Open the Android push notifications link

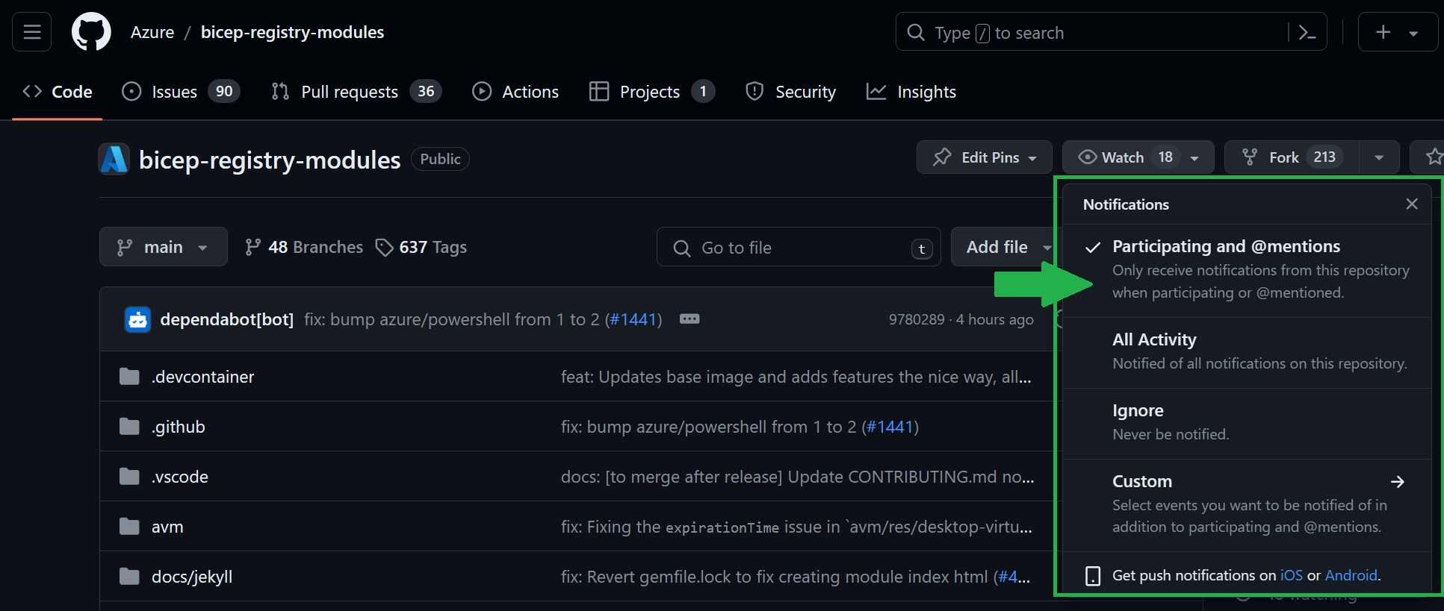pyautogui.click(x=1351, y=575)
